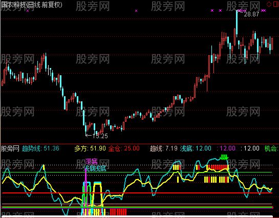Click the 国农科技(日线.前复权) chart title
Image resolution: width=279 pixels, height=218 pixels.
32,5
